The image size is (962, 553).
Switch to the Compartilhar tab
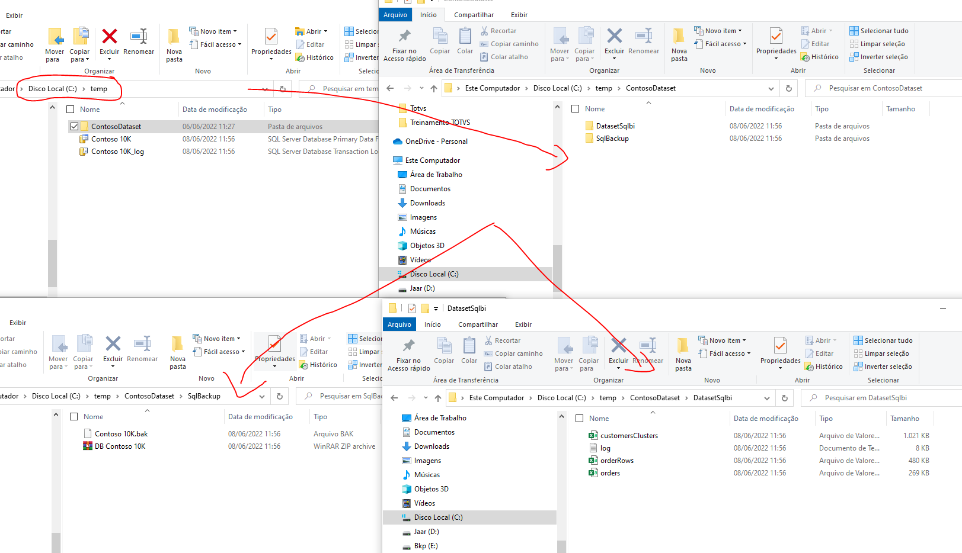(x=474, y=15)
